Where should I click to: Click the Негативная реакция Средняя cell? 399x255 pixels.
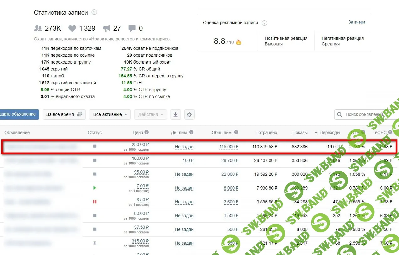tap(343, 41)
